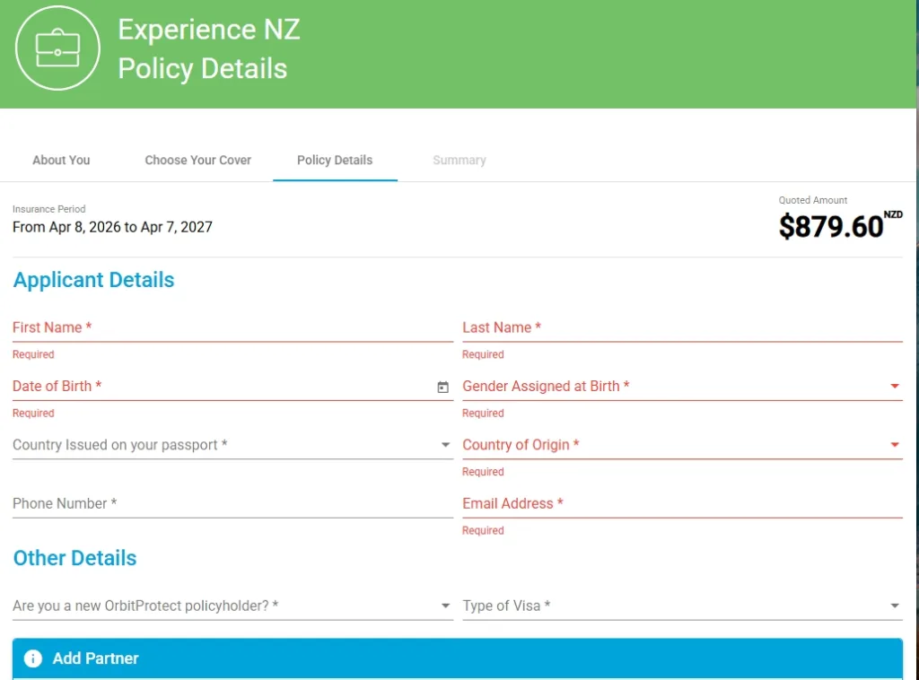Click the Summary tab
The image size is (919, 680).
point(459,160)
